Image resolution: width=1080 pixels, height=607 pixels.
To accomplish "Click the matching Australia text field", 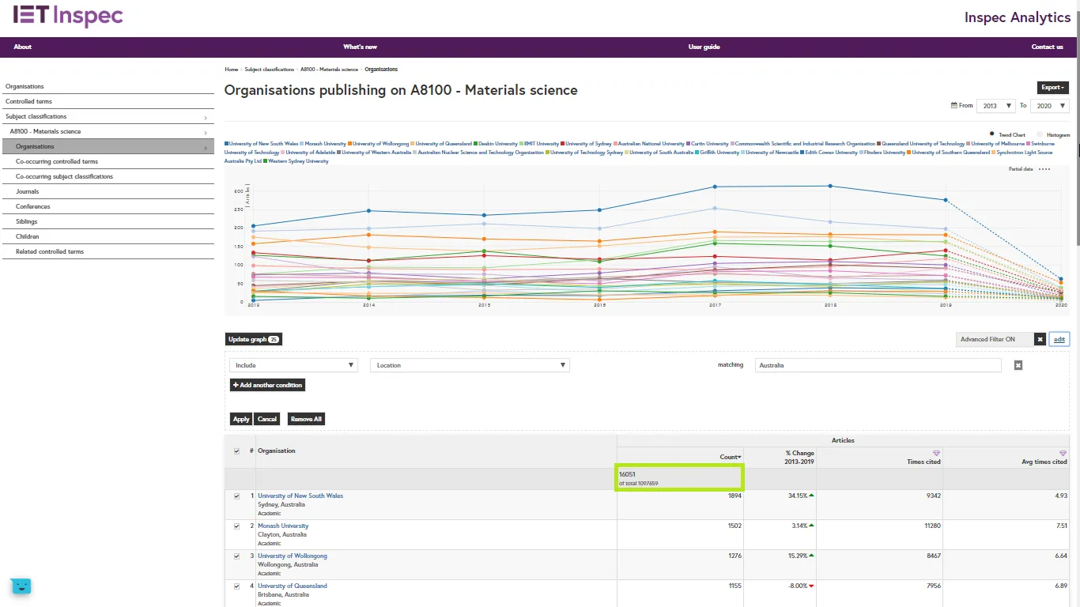I will 877,365.
